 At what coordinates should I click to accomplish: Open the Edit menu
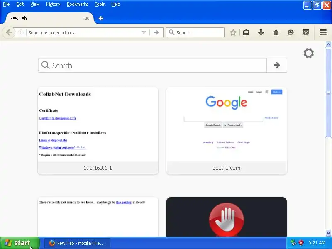[20, 4]
